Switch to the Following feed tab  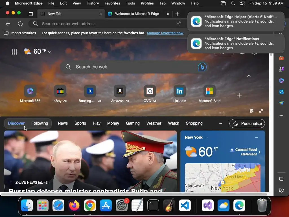pyautogui.click(x=40, y=123)
